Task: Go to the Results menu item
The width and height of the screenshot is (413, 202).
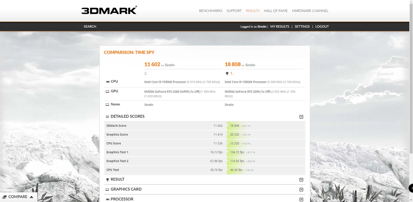Action: pyautogui.click(x=253, y=11)
